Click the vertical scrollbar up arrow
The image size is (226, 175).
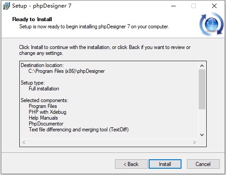(x=202, y=66)
